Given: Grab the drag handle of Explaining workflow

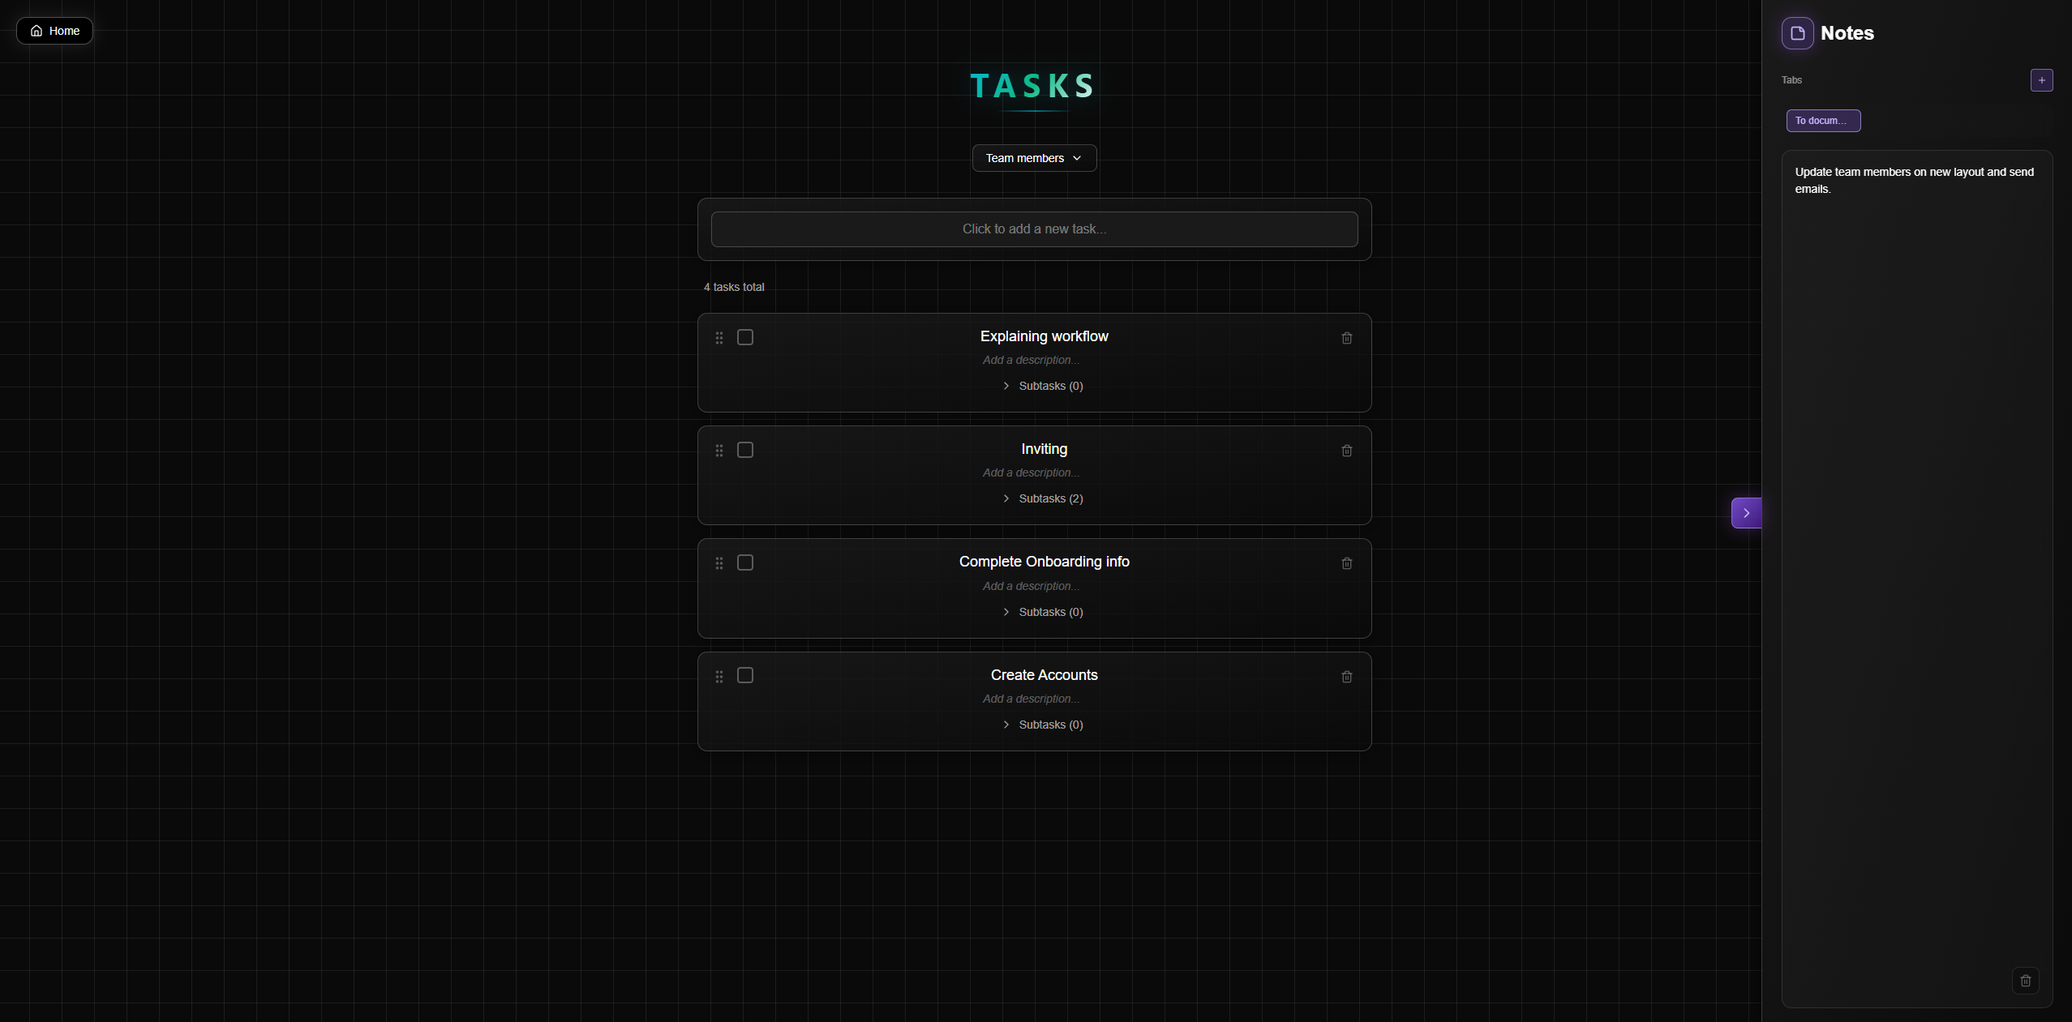Looking at the screenshot, I should pyautogui.click(x=718, y=337).
